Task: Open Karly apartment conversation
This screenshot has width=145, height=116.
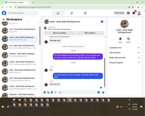Action: point(20,71)
